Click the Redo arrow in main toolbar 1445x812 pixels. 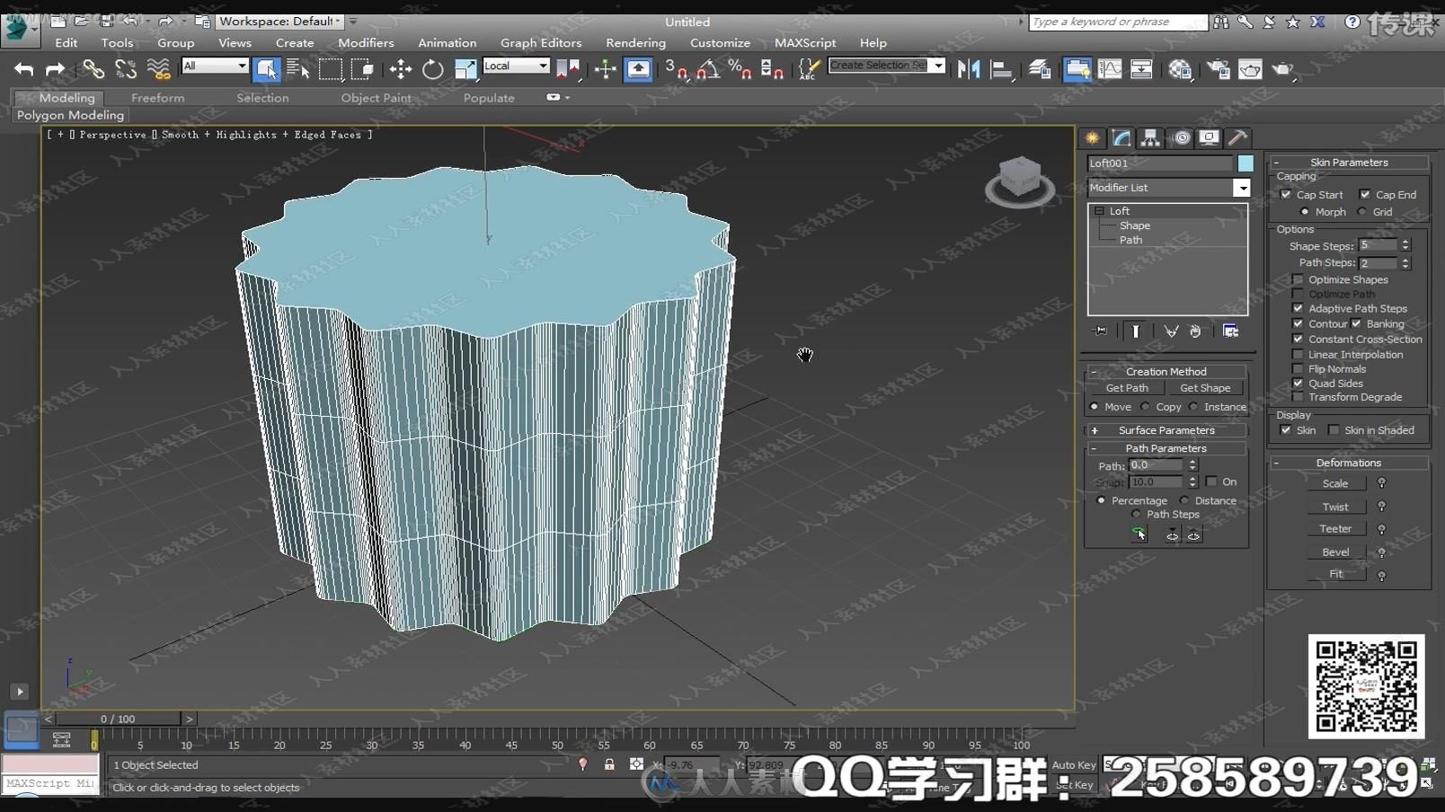(x=55, y=69)
